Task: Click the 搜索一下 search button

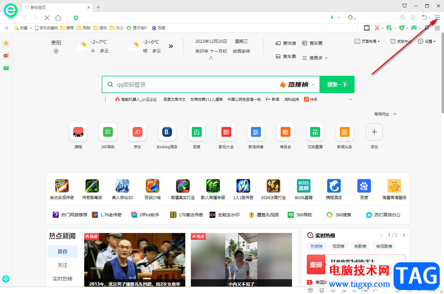Action: (337, 84)
